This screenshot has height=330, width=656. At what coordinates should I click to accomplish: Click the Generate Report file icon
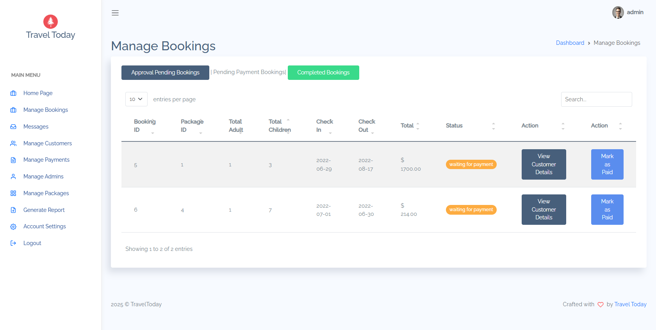(x=13, y=210)
